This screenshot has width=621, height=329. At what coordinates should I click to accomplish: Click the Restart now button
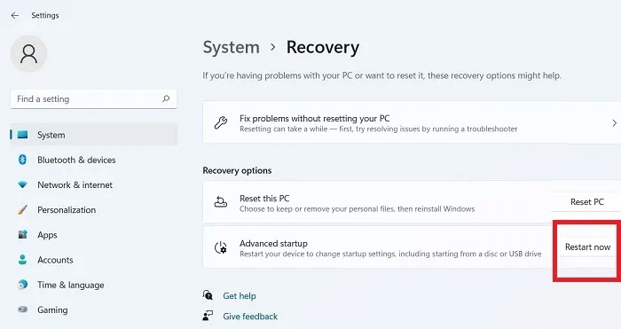587,247
